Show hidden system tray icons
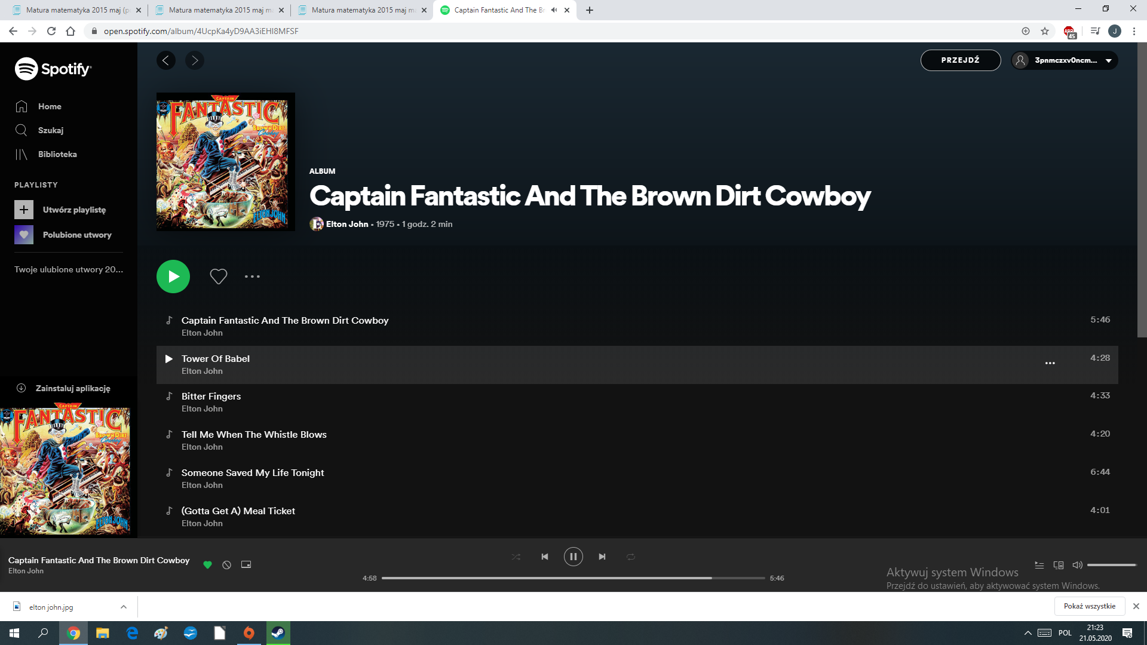Viewport: 1147px width, 645px height. click(1028, 633)
